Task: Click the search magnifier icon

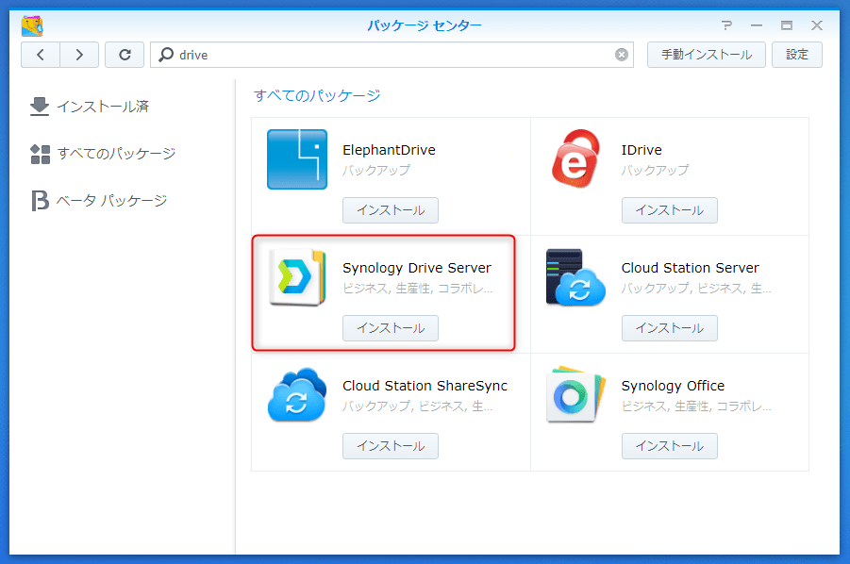Action: tap(166, 55)
